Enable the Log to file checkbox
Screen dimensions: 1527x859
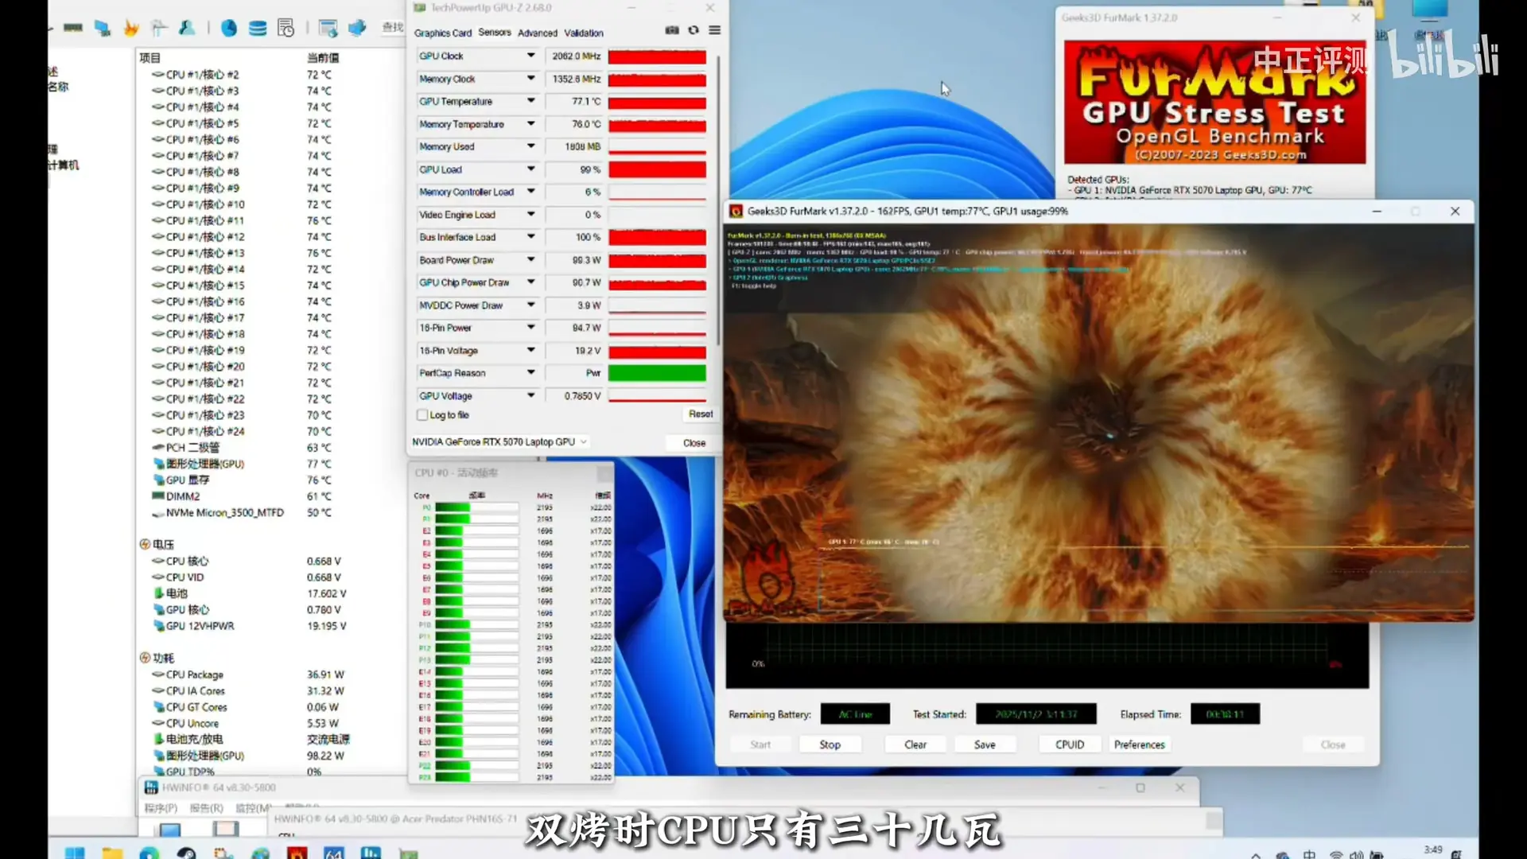click(x=422, y=415)
